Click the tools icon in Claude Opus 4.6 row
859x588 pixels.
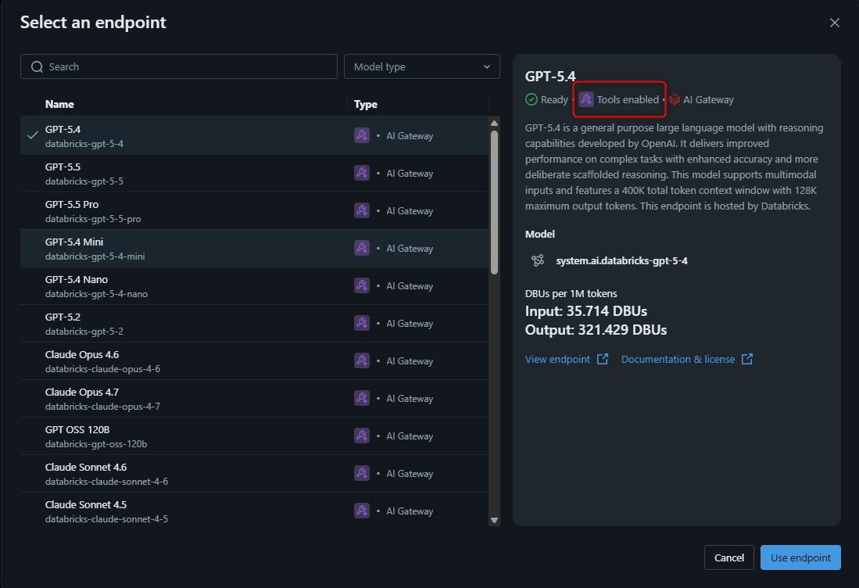(x=362, y=360)
